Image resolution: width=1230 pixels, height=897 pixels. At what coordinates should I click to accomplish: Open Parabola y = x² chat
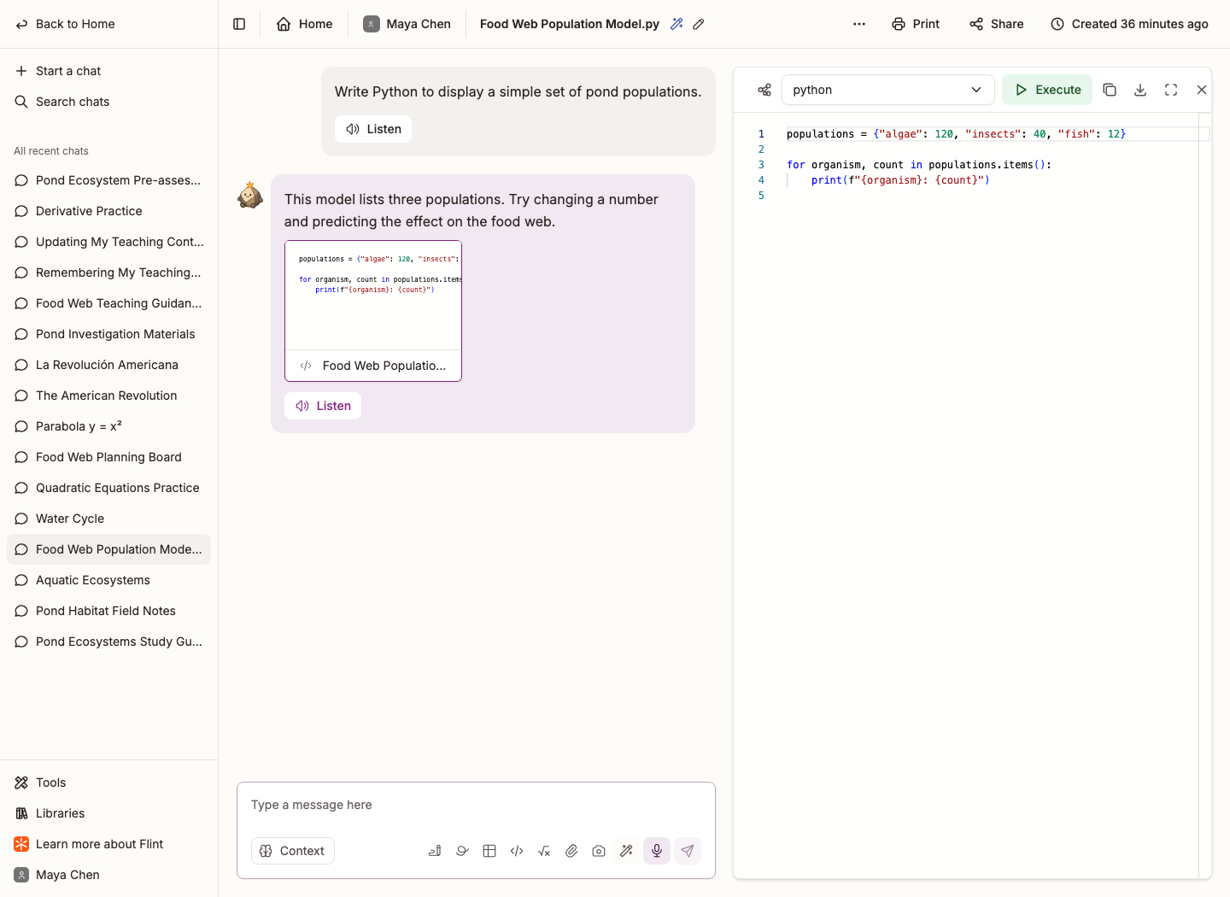108,426
